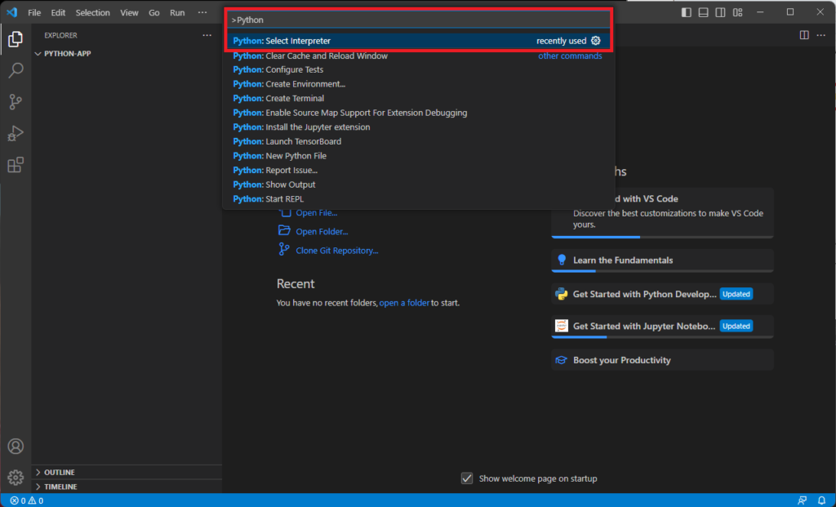This screenshot has width=836, height=507.
Task: Click the gear on Select Interpreter row
Action: 595,41
